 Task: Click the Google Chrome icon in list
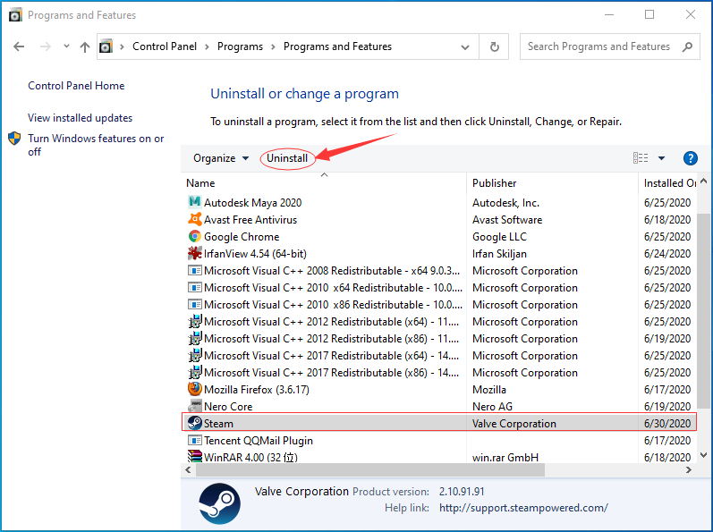195,236
